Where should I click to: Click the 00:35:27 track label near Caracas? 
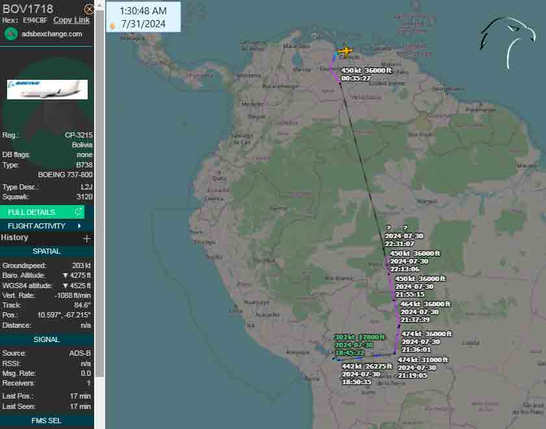click(356, 79)
